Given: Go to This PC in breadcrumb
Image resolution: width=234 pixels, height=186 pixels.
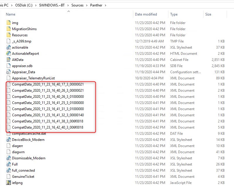Looking at the screenshot, I should (4, 5).
